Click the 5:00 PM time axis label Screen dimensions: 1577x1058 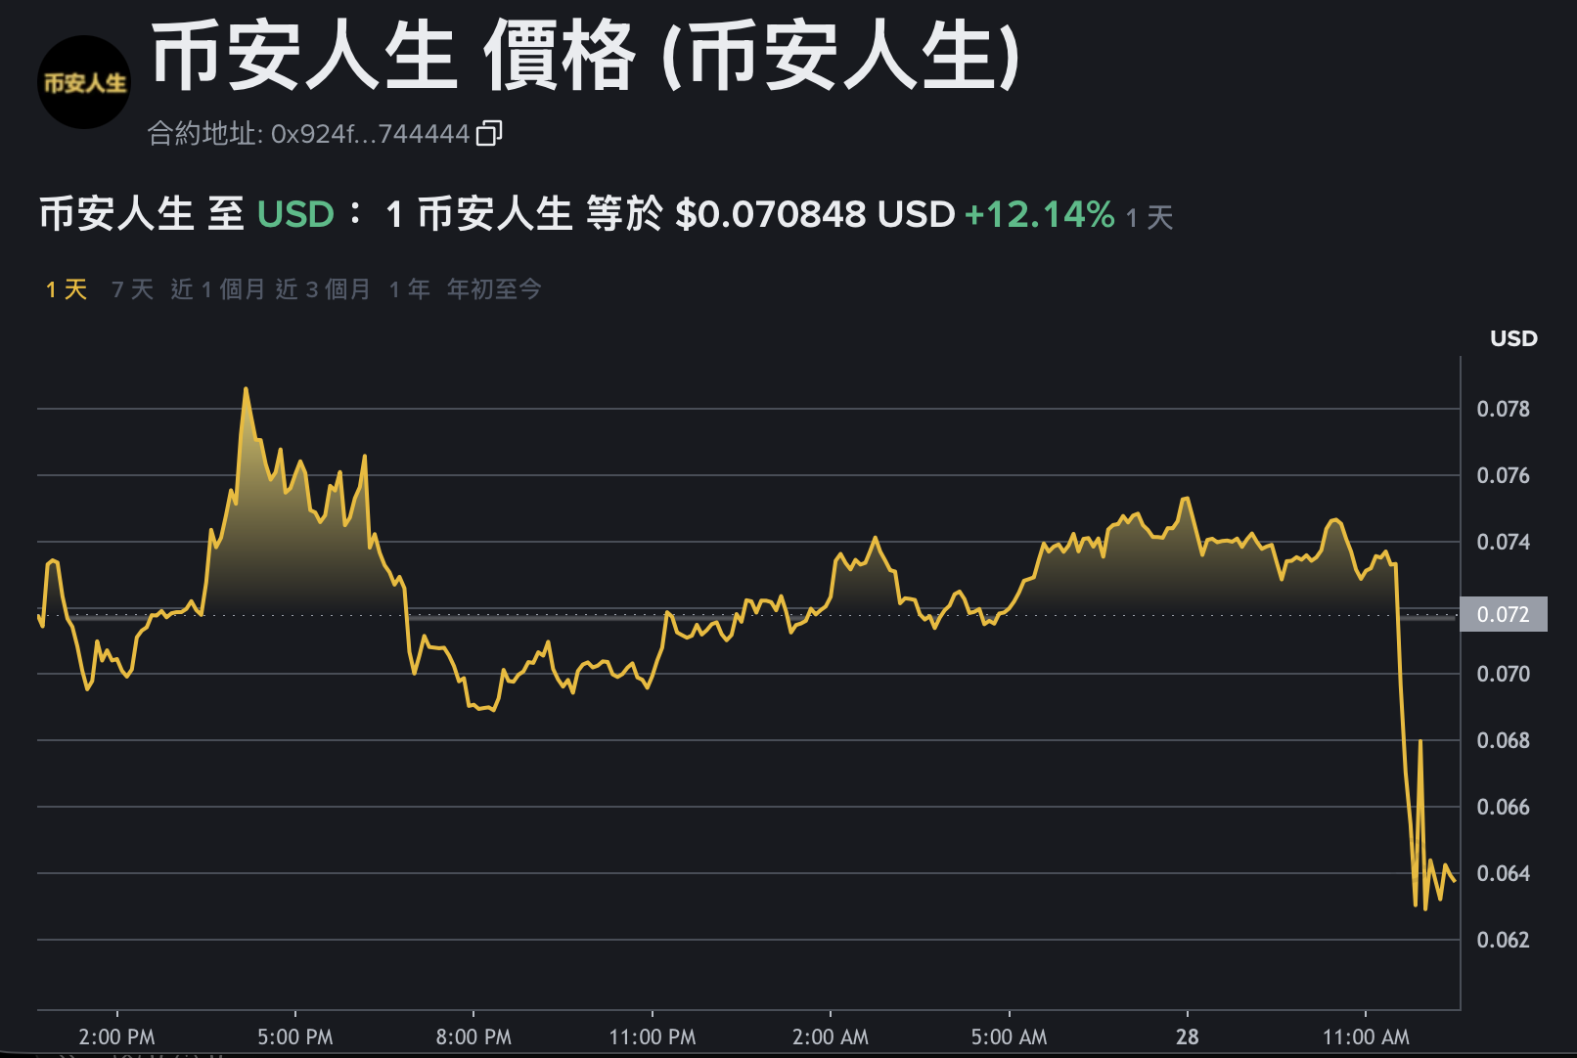(x=295, y=1036)
